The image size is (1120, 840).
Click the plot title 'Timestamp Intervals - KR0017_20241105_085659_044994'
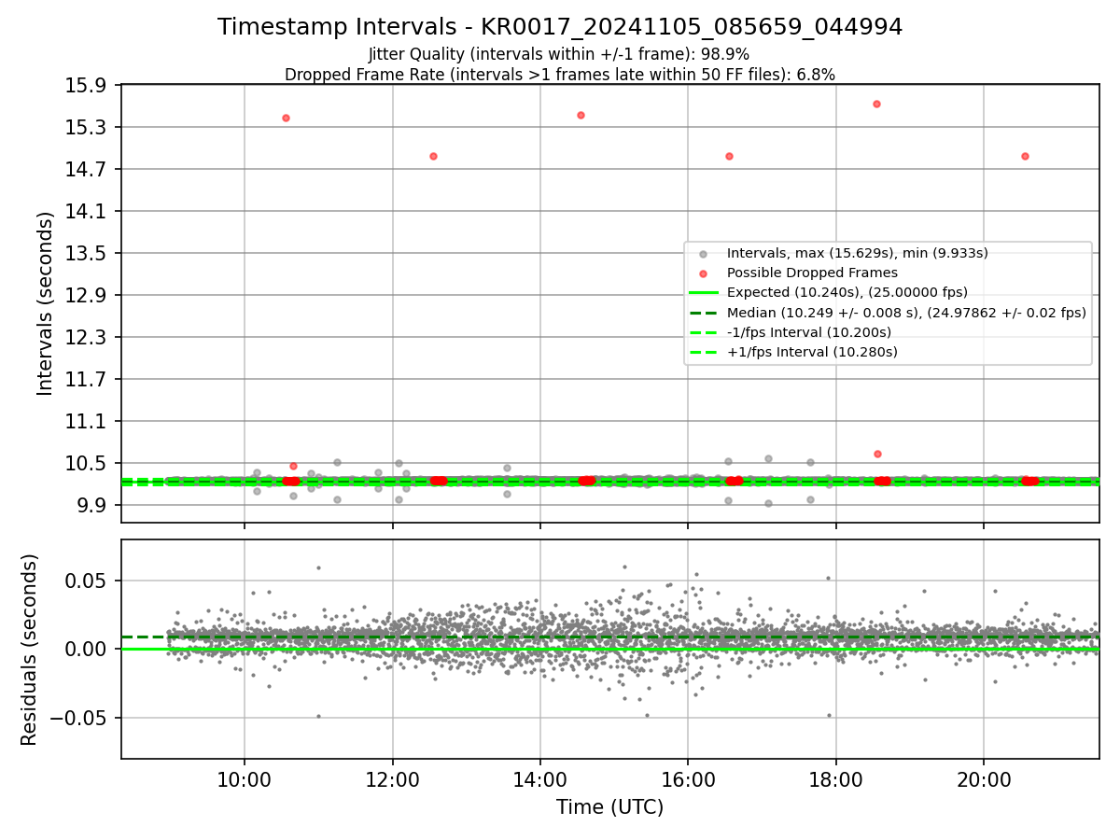tap(560, 27)
